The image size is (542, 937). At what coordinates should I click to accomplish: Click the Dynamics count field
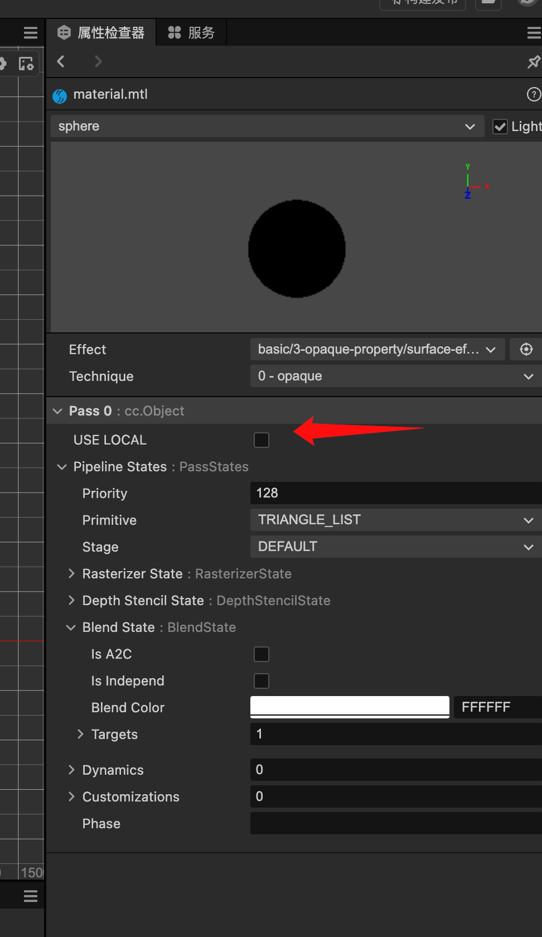[396, 770]
